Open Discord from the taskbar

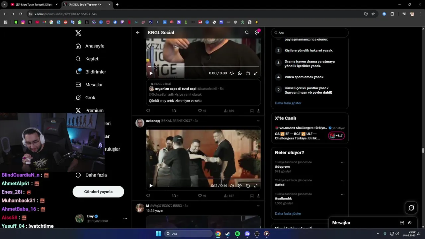247,234
